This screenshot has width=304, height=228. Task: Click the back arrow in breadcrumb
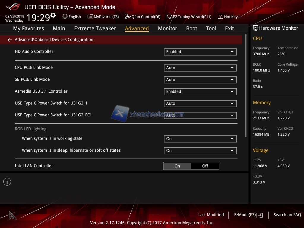pos(10,40)
